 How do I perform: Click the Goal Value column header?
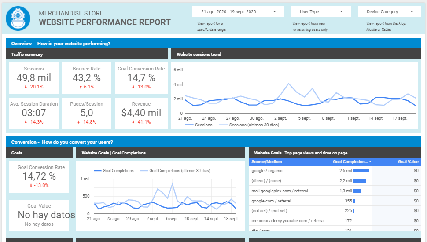(x=408, y=161)
